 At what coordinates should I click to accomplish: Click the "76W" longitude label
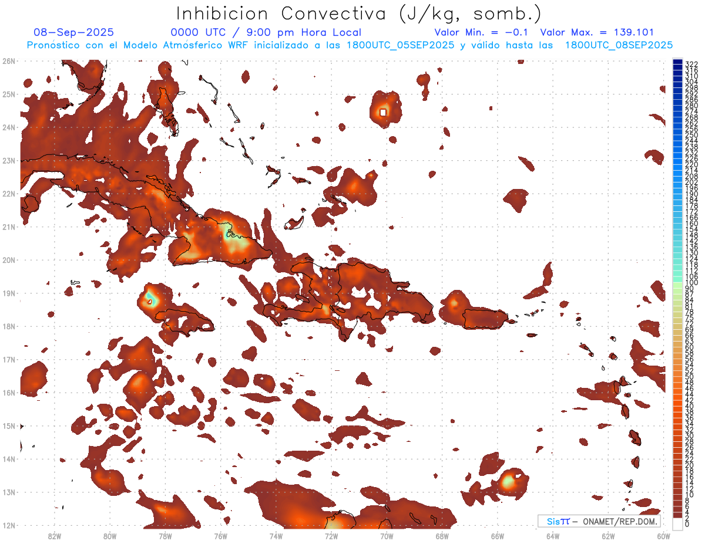point(220,536)
